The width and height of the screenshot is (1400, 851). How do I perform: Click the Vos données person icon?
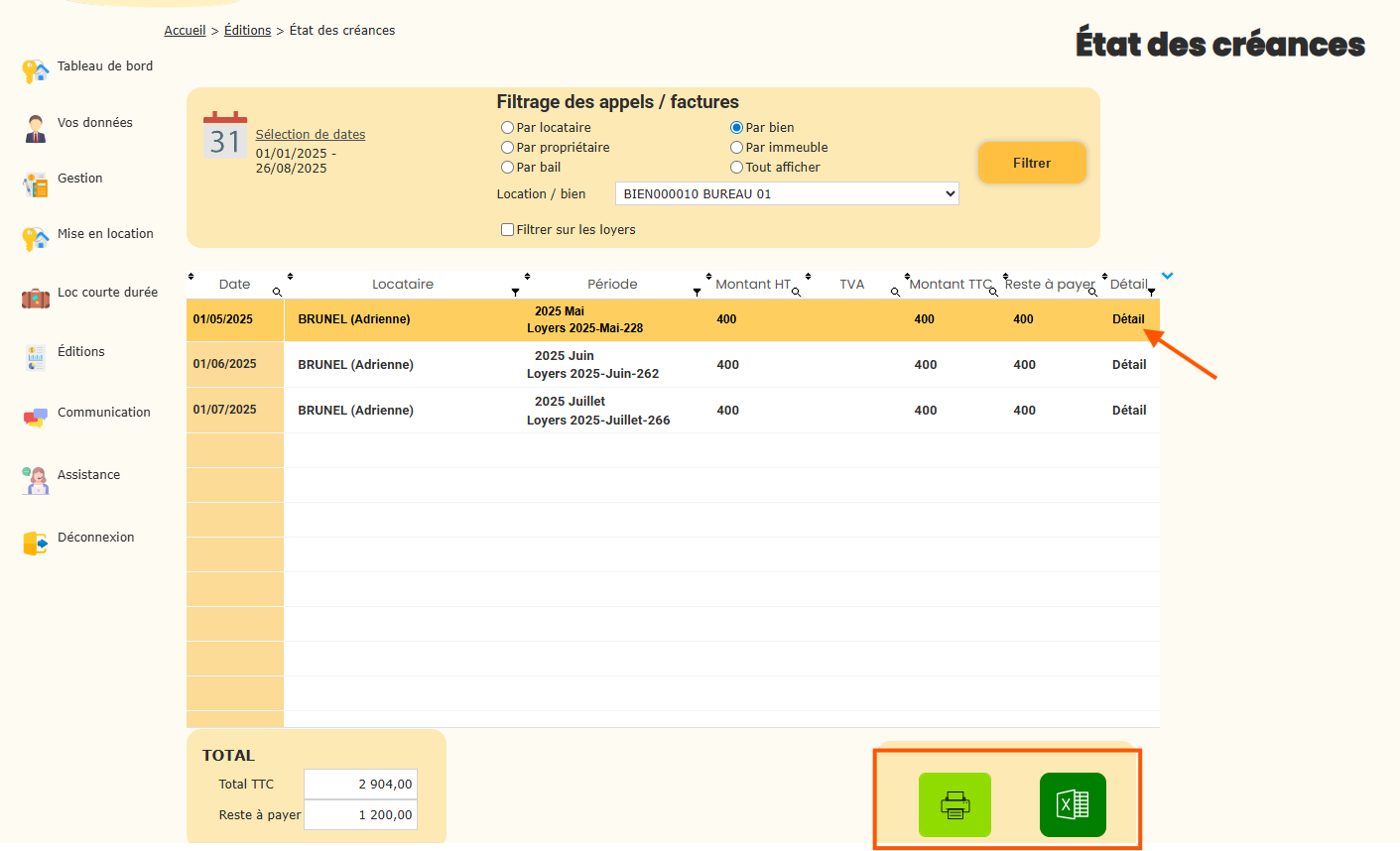[x=35, y=128]
